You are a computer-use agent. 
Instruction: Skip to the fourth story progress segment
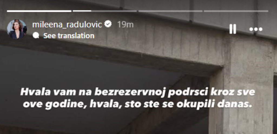point(236,11)
